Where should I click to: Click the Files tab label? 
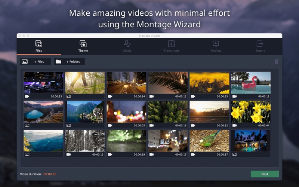click(x=39, y=50)
